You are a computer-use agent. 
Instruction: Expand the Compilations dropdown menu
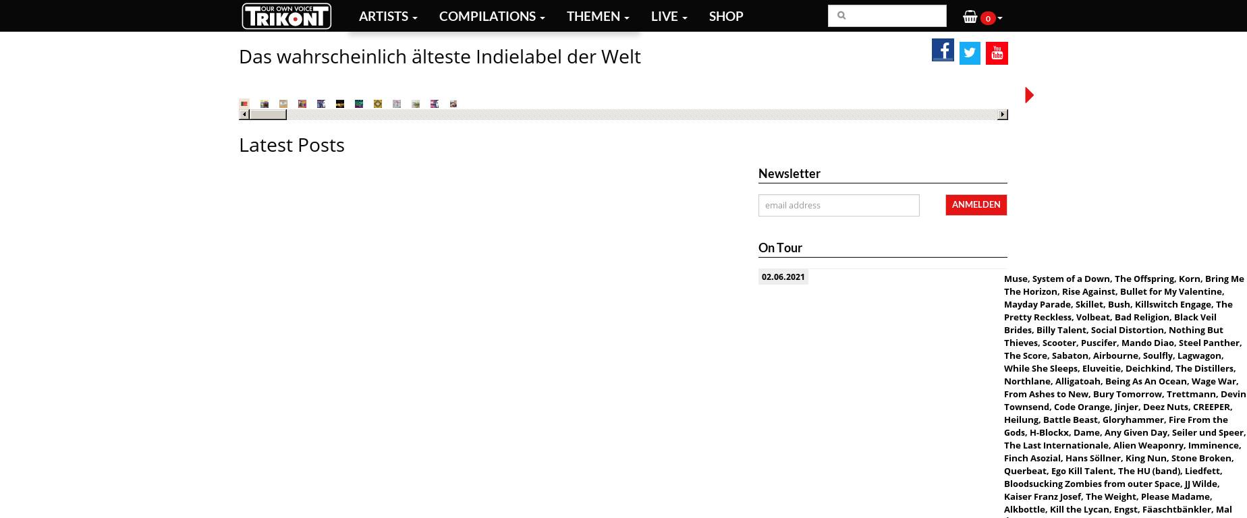click(x=491, y=16)
